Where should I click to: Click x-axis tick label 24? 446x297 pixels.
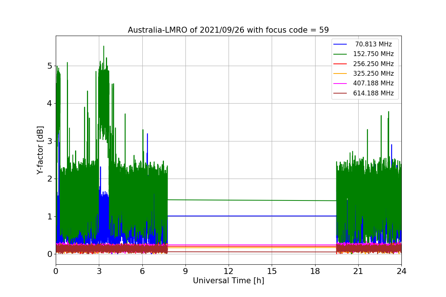tap(401, 271)
